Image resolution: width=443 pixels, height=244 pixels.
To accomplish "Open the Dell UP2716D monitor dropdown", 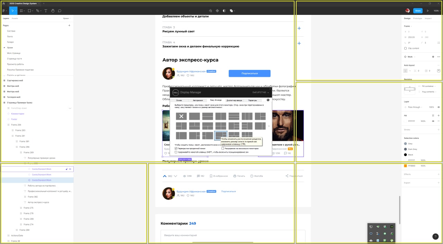I will (x=261, y=92).
